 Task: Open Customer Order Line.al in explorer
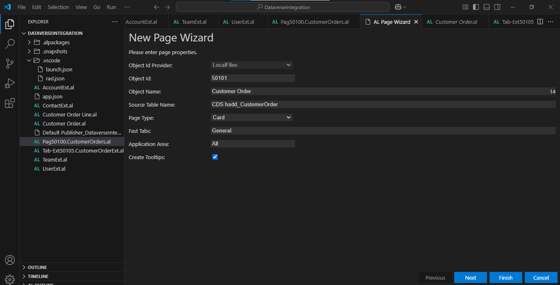(x=69, y=114)
